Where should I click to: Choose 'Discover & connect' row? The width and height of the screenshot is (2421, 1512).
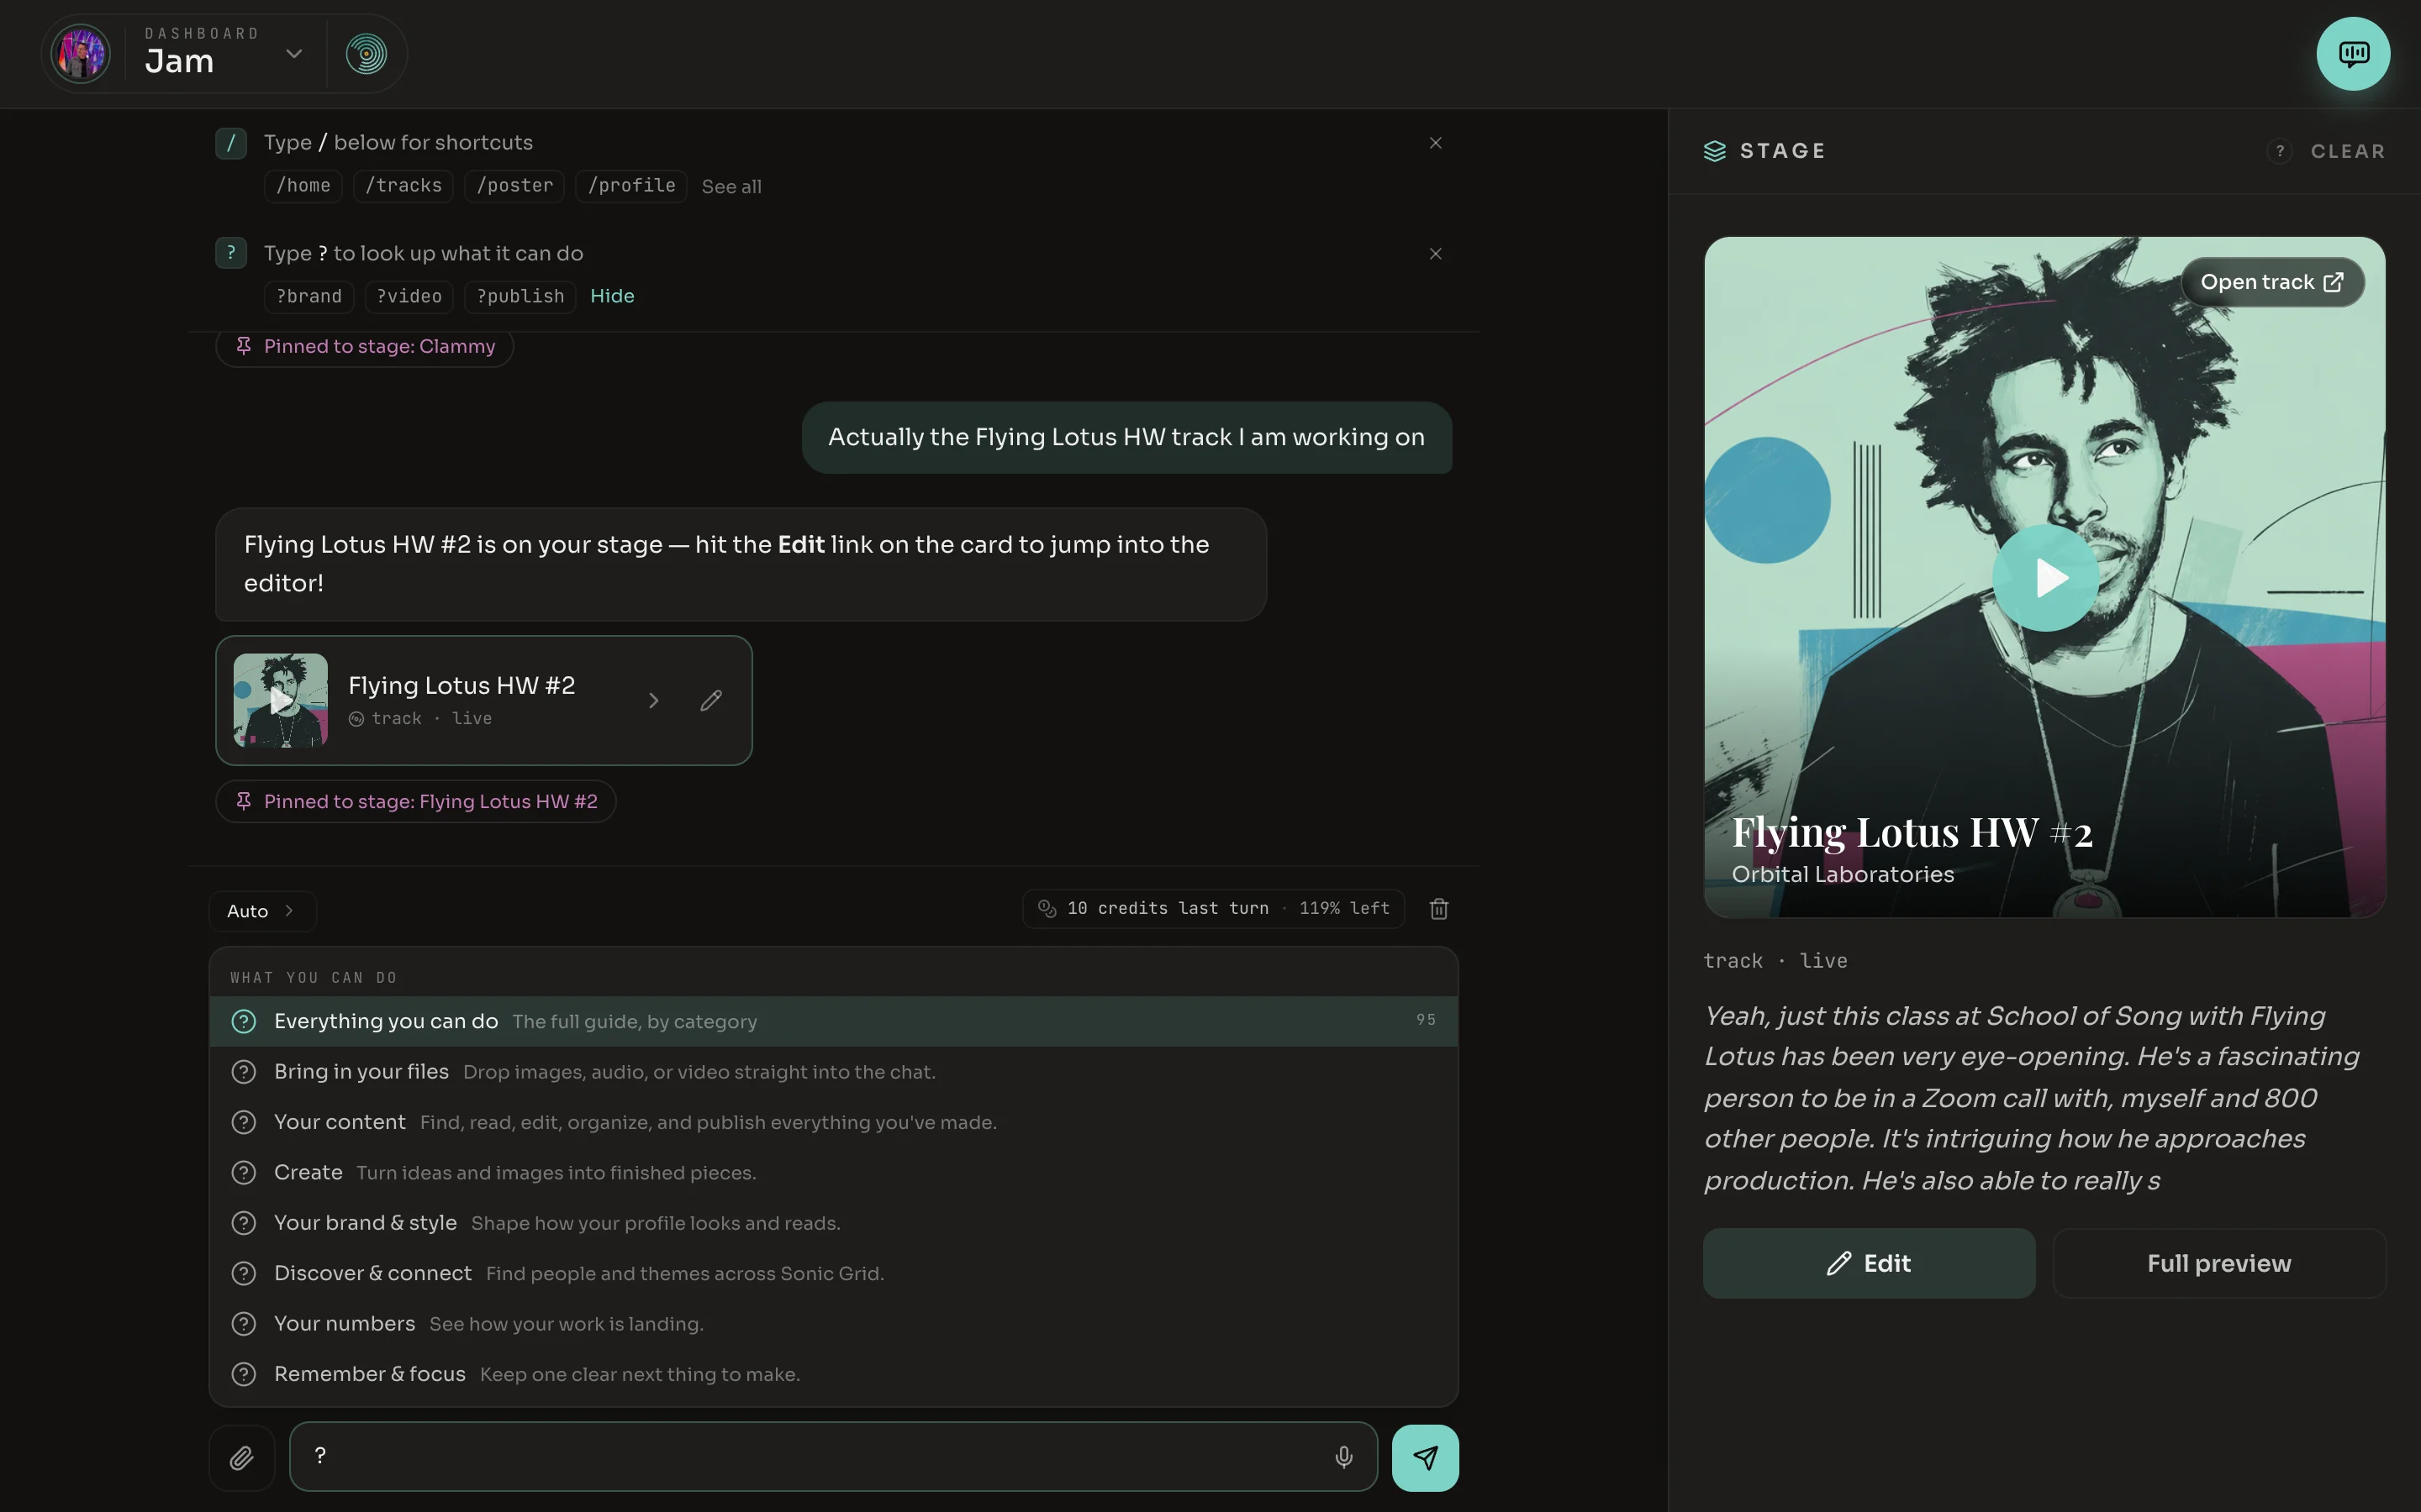pos(833,1274)
